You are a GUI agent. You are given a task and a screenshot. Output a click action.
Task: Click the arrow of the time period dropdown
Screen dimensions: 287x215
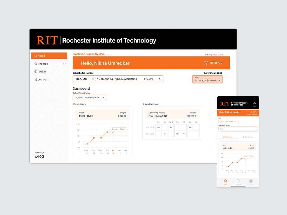103,98
